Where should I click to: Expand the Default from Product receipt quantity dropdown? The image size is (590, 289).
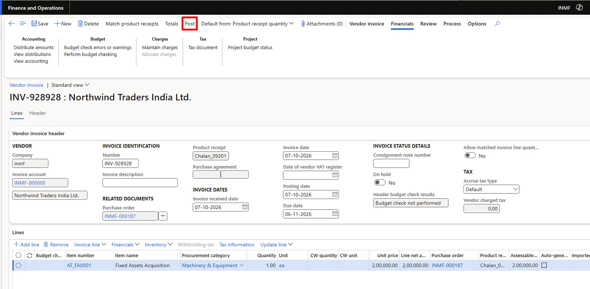247,24
